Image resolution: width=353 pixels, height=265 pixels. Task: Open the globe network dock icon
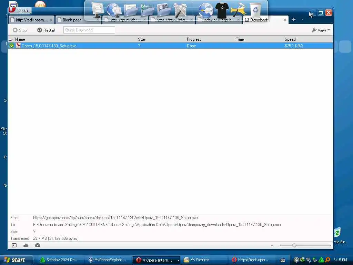(x=114, y=10)
